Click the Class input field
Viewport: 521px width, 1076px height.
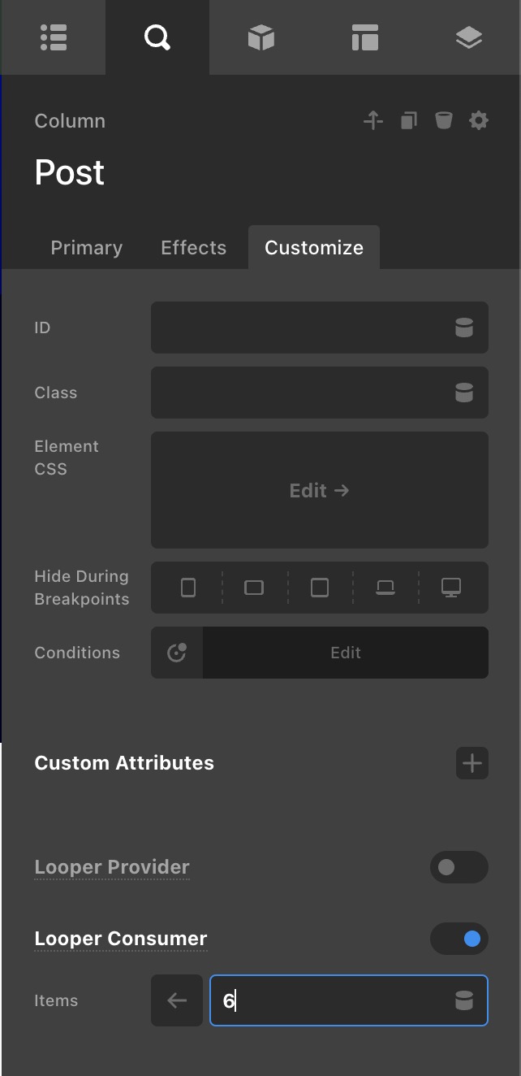(x=300, y=393)
